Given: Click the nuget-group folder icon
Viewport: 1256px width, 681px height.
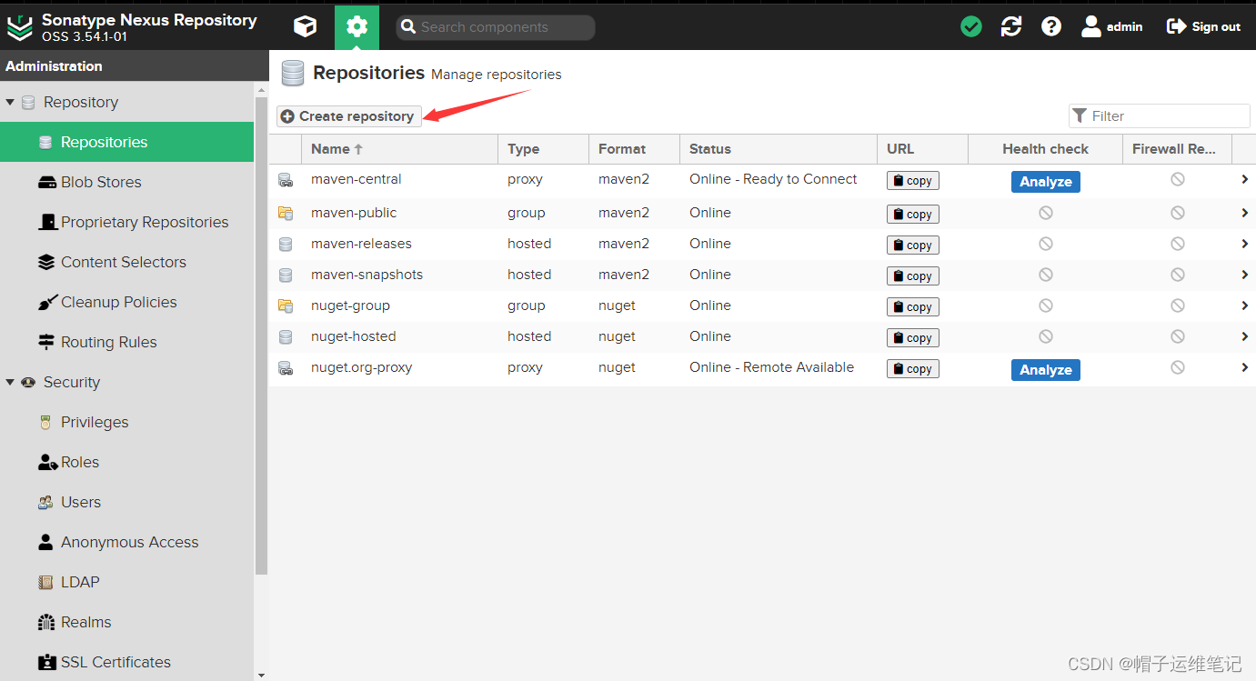Looking at the screenshot, I should coord(286,305).
